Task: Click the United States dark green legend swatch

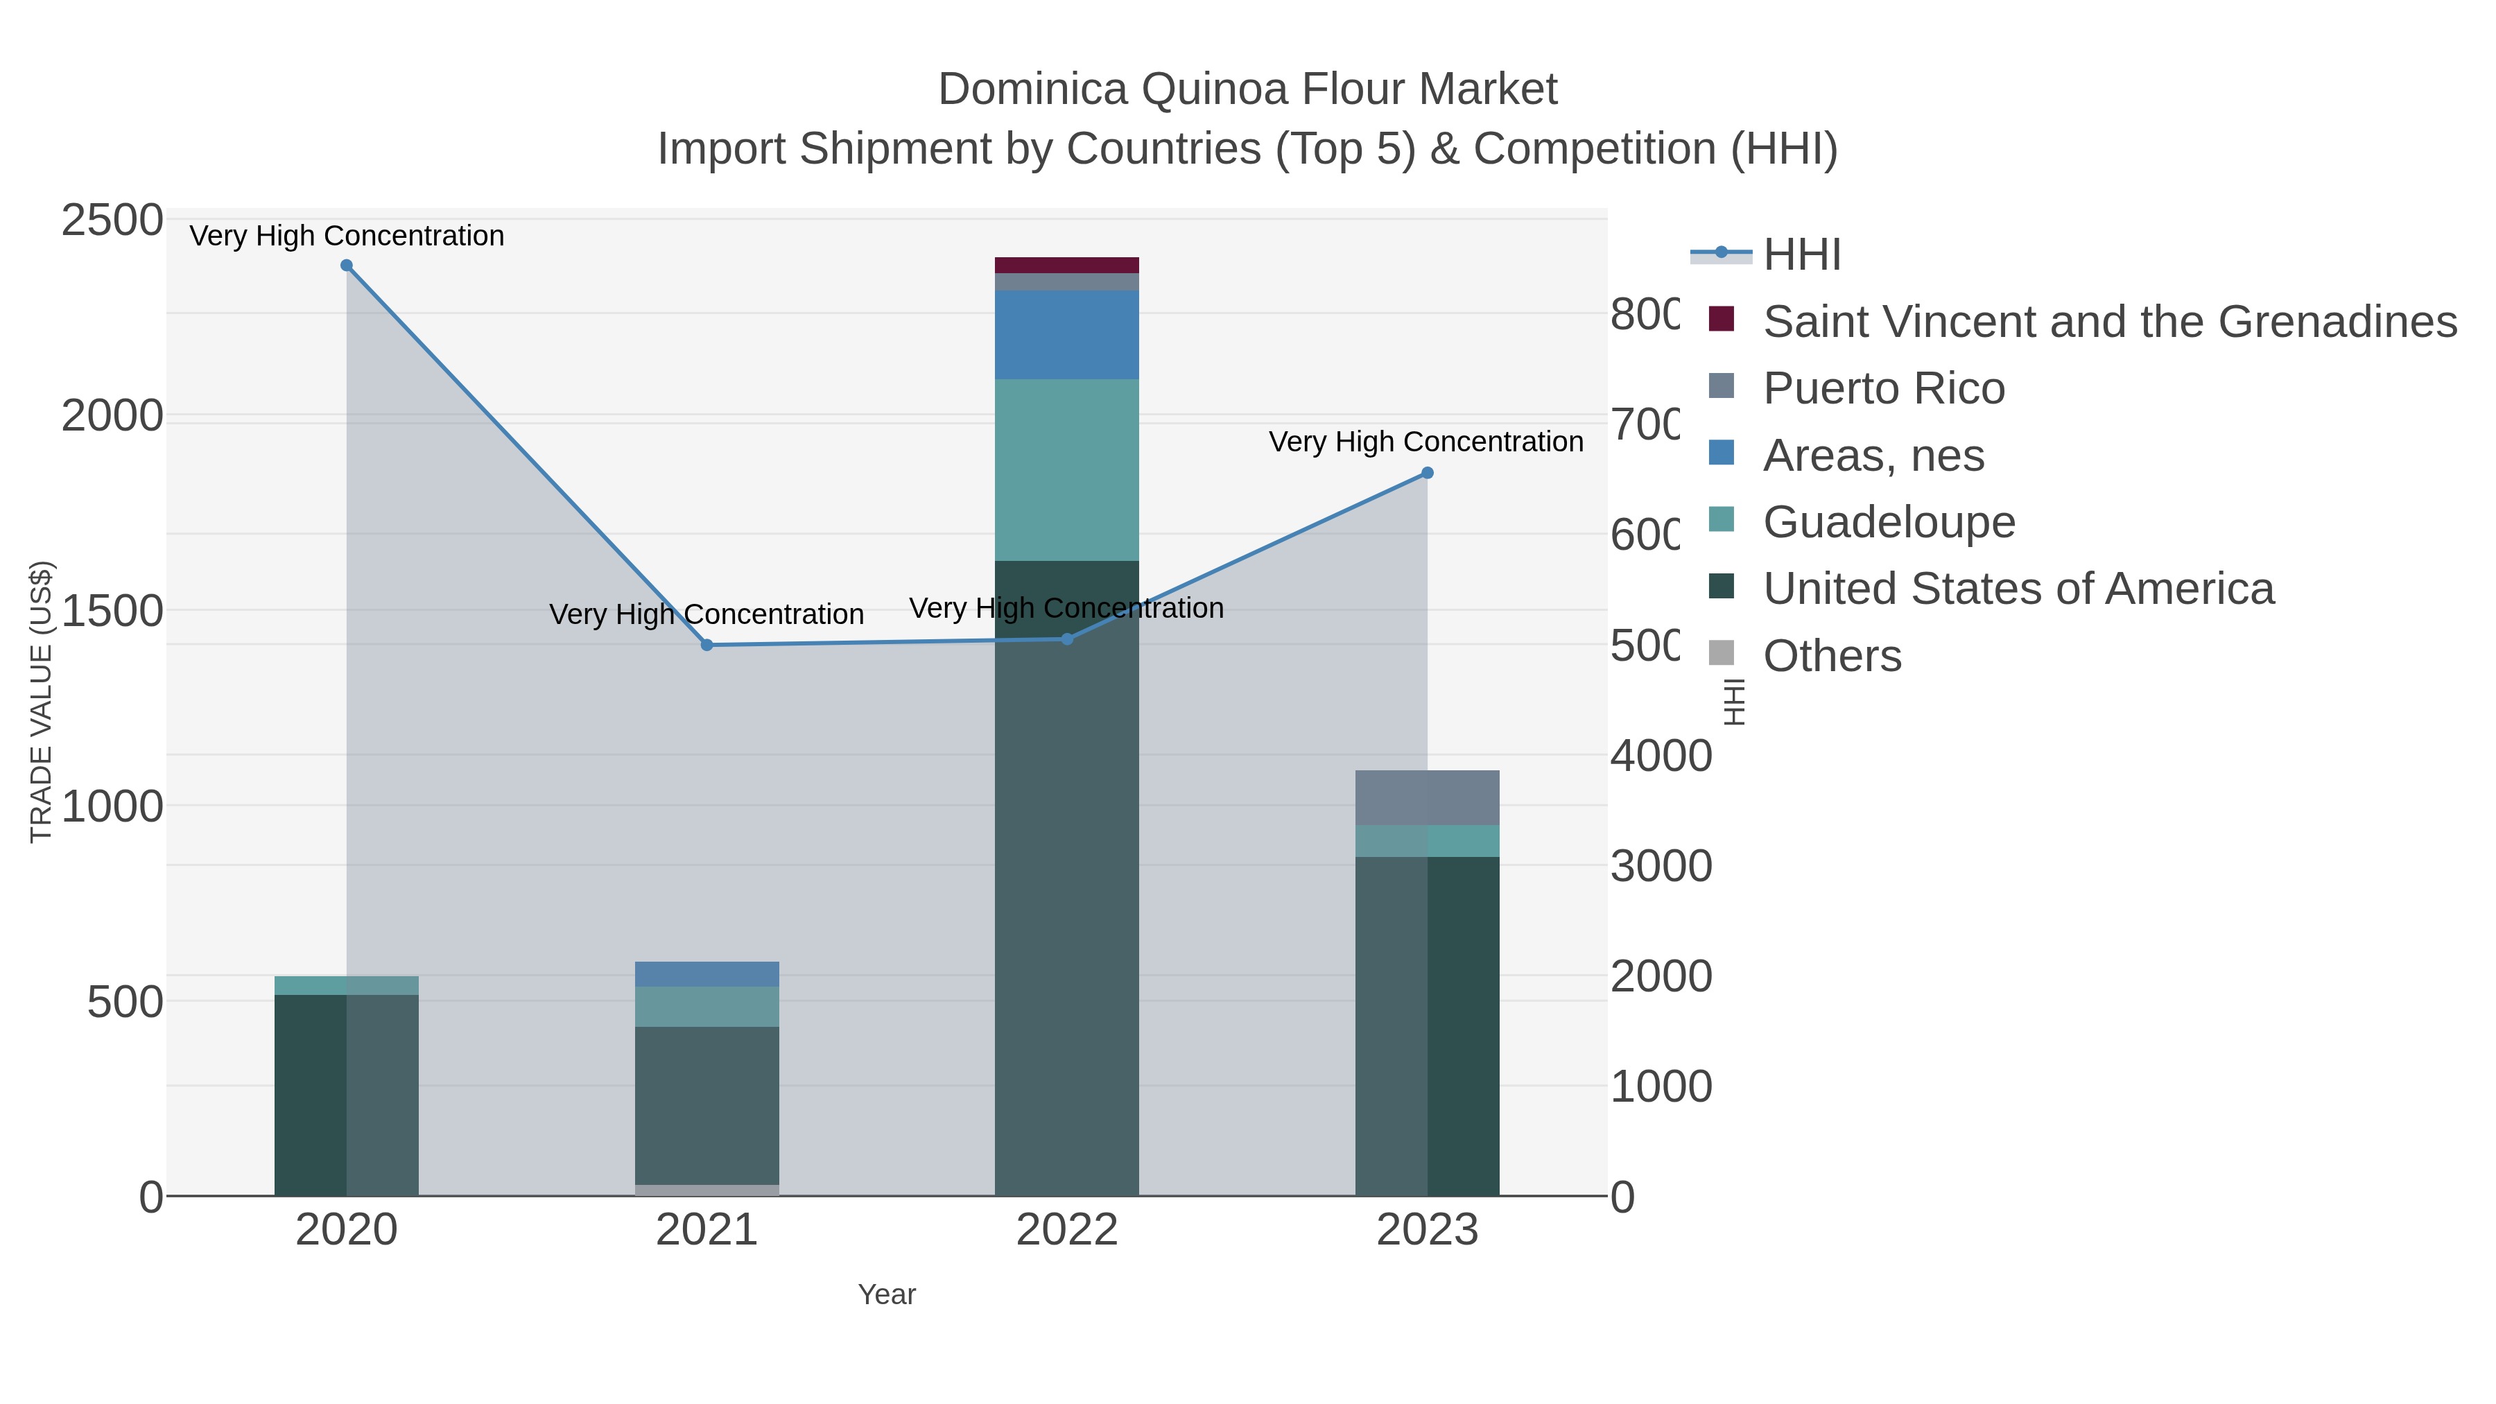Action: coord(1721,586)
